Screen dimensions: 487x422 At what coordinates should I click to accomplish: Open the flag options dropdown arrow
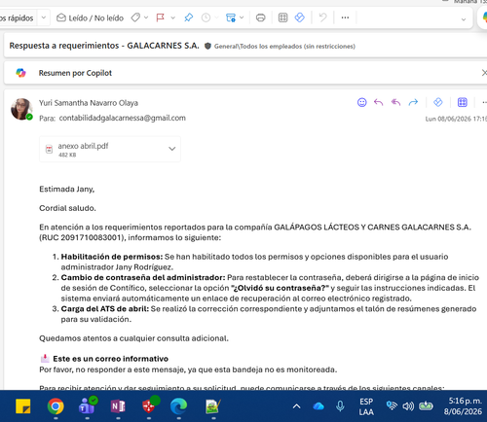[x=172, y=18]
